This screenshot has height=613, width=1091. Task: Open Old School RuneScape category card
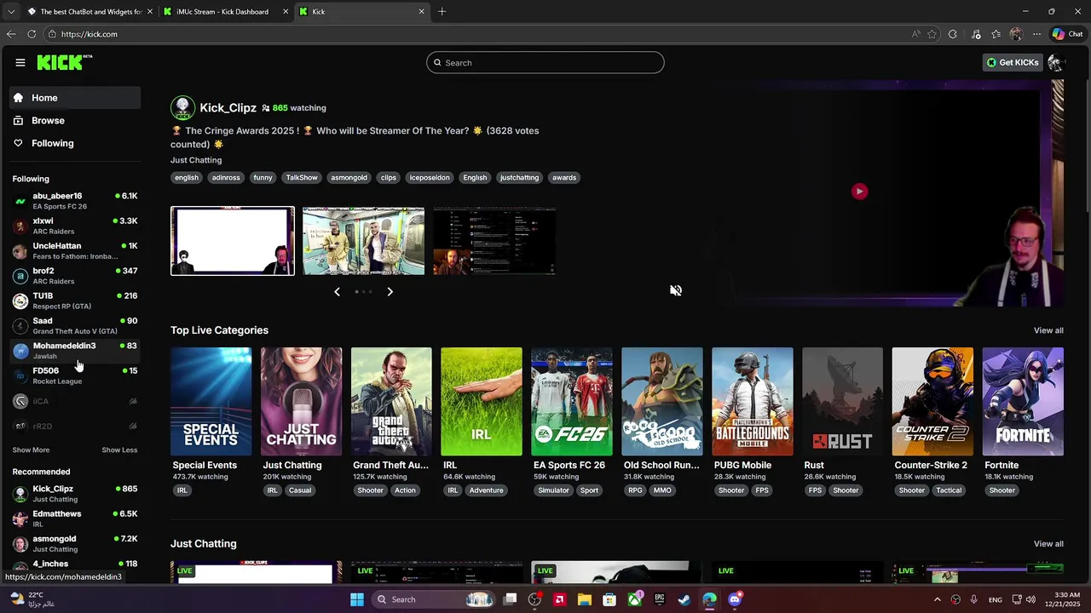pos(662,401)
